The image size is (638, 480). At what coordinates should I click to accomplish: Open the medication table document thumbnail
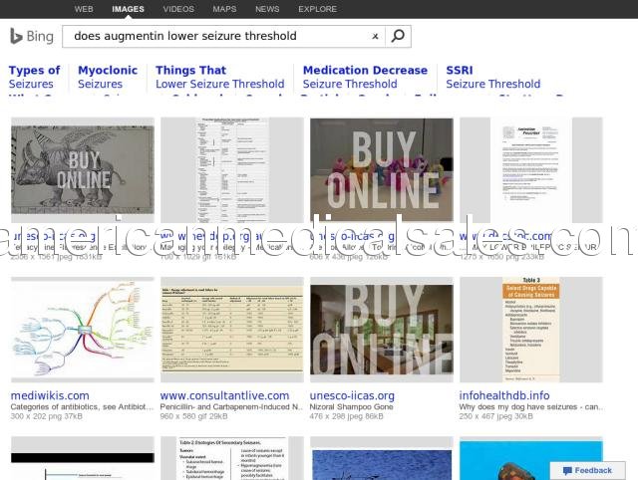pos(232,170)
